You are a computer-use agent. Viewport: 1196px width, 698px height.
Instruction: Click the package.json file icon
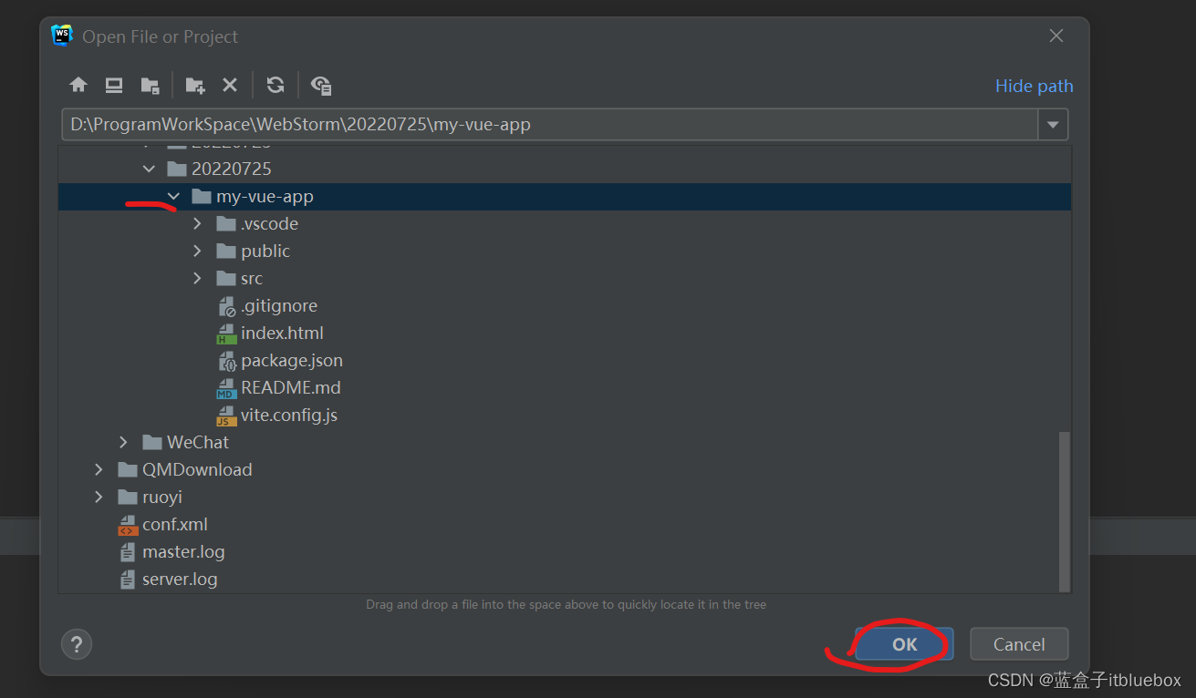(227, 361)
